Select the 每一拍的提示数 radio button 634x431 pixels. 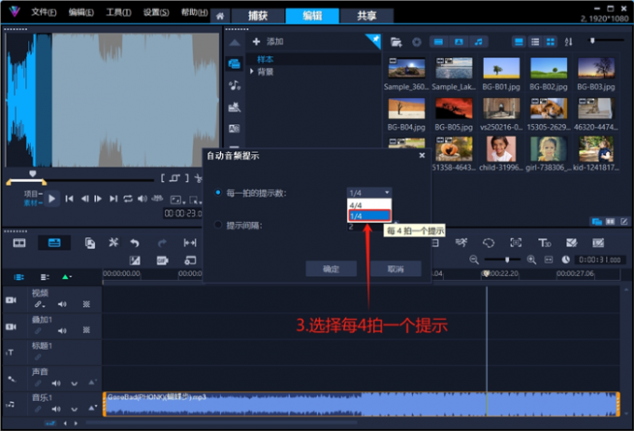218,192
